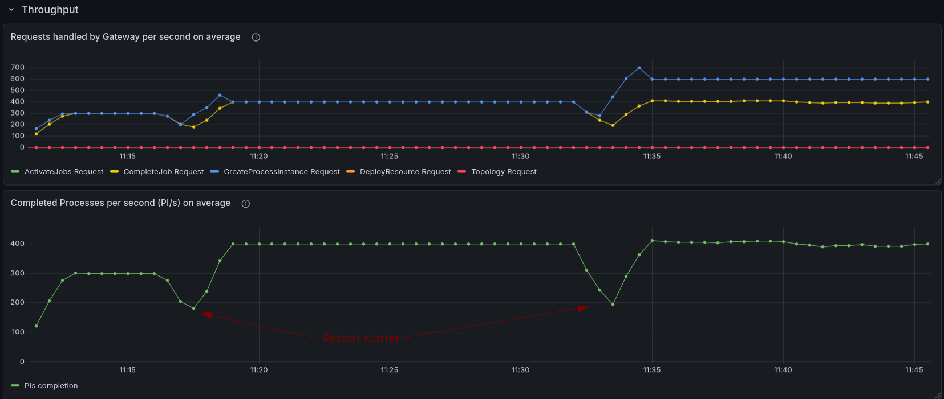The width and height of the screenshot is (944, 399).
Task: Open menu from Requests handled by Gateway title
Action: pos(125,37)
